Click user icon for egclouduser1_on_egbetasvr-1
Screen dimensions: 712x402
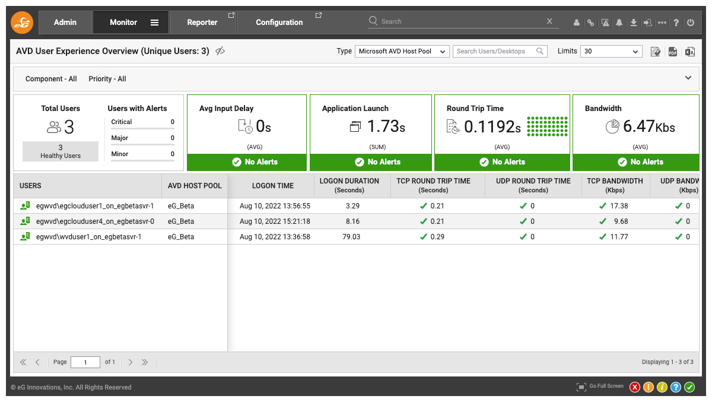click(x=25, y=206)
